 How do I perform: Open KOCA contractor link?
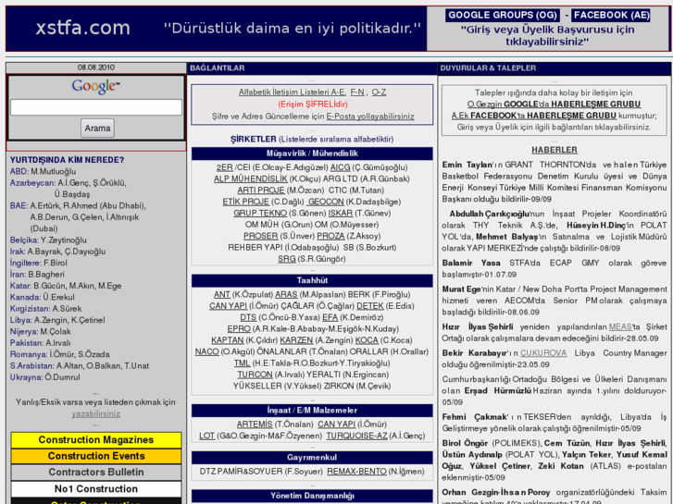[x=367, y=340]
